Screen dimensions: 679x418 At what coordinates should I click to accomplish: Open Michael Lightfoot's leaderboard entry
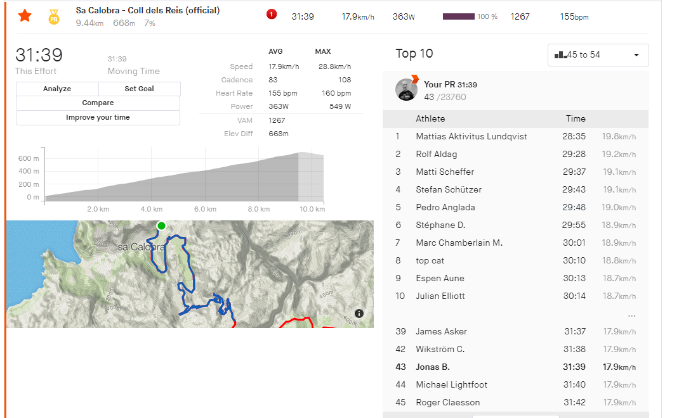(451, 384)
